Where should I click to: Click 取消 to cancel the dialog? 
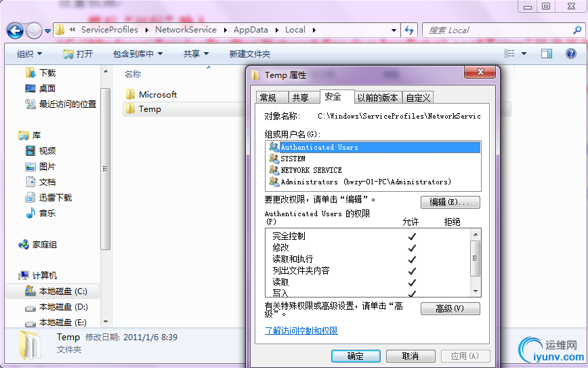click(x=411, y=356)
